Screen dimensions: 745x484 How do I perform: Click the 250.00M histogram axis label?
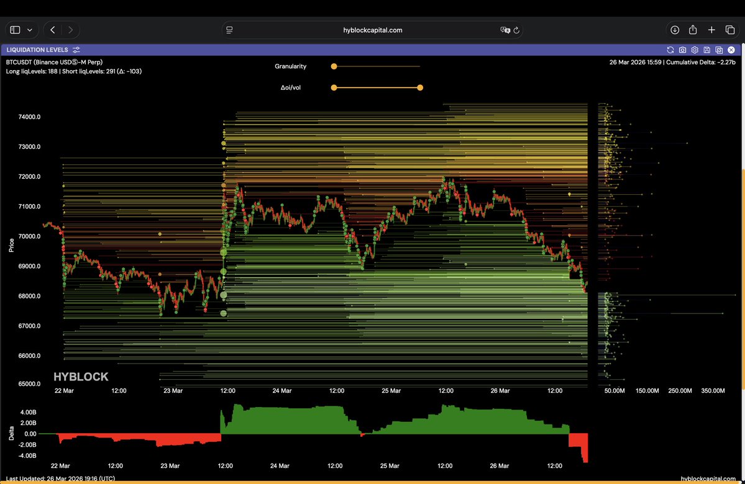(680, 391)
